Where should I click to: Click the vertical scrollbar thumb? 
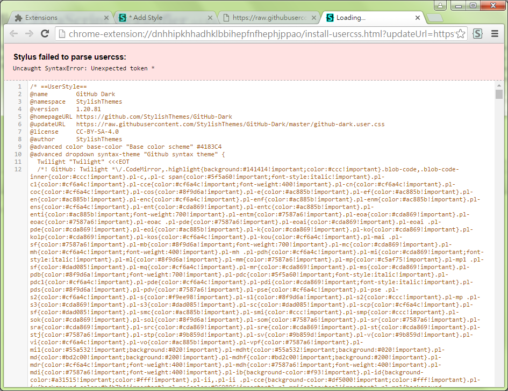499,94
